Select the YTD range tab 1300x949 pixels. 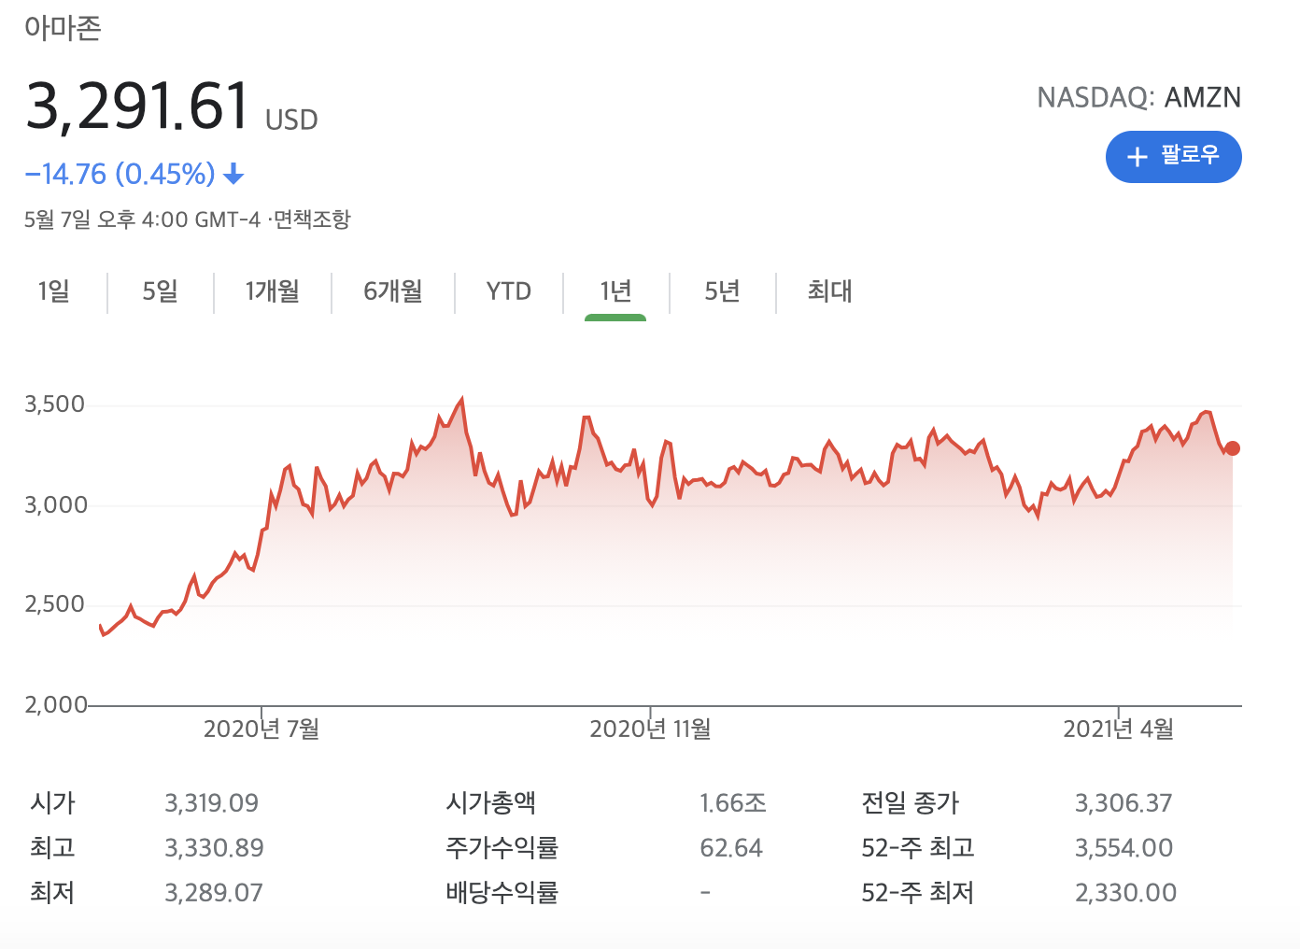click(509, 291)
